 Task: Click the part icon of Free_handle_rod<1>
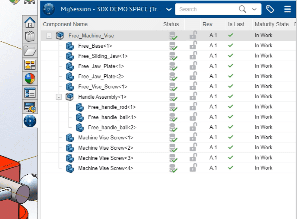coord(80,107)
